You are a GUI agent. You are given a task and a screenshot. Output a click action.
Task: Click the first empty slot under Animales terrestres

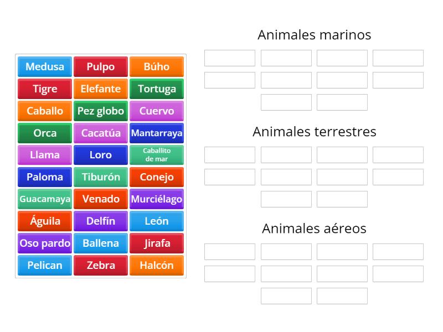(229, 154)
